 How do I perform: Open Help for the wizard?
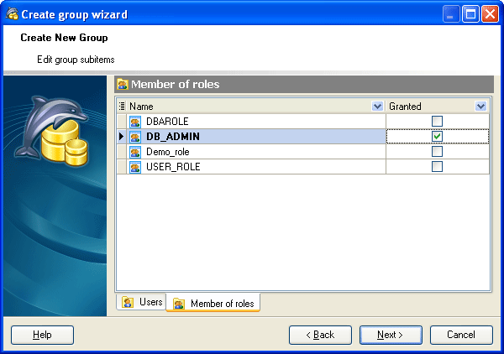pos(42,335)
